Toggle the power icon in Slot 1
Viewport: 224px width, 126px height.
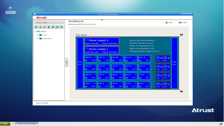tap(140, 86)
